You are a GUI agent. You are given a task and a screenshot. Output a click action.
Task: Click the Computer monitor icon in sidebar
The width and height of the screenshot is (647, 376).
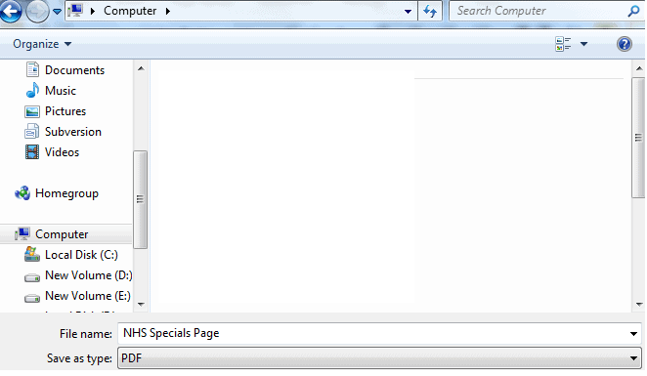[22, 233]
